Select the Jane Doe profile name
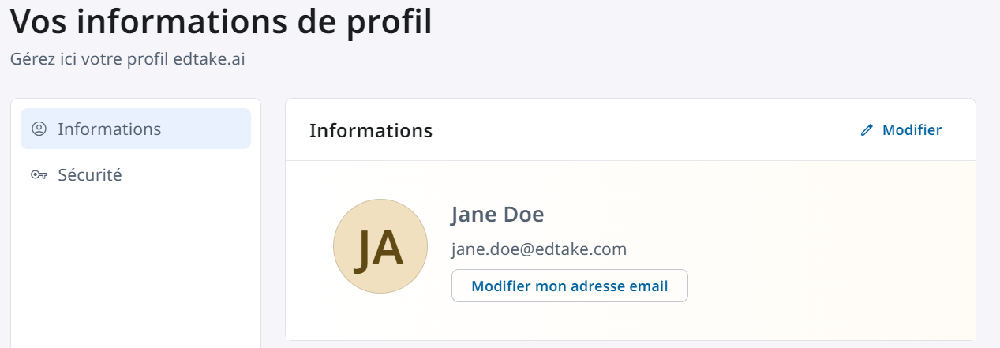The width and height of the screenshot is (1000, 348). coord(497,215)
